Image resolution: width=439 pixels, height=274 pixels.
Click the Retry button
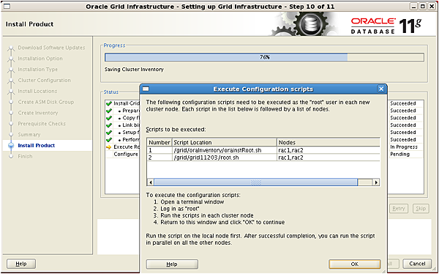[399, 208]
